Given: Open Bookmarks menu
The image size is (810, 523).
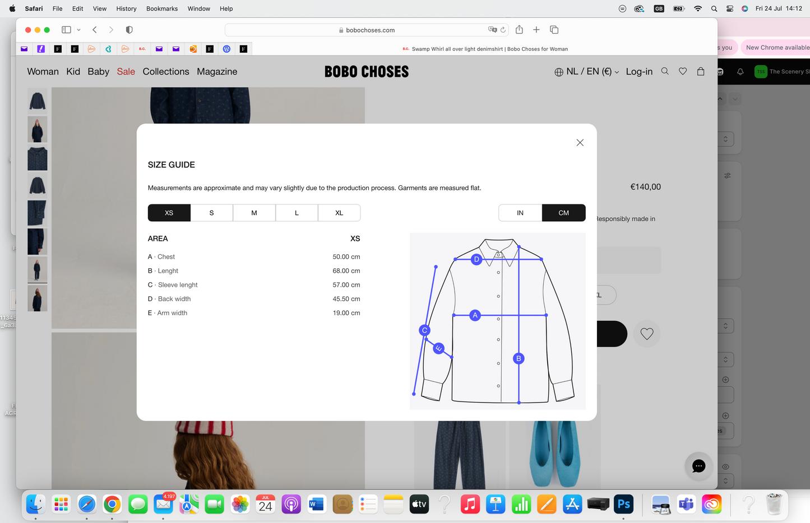Looking at the screenshot, I should (162, 8).
